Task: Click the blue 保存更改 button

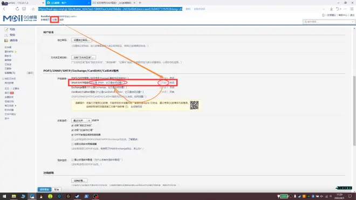Action: (44, 189)
